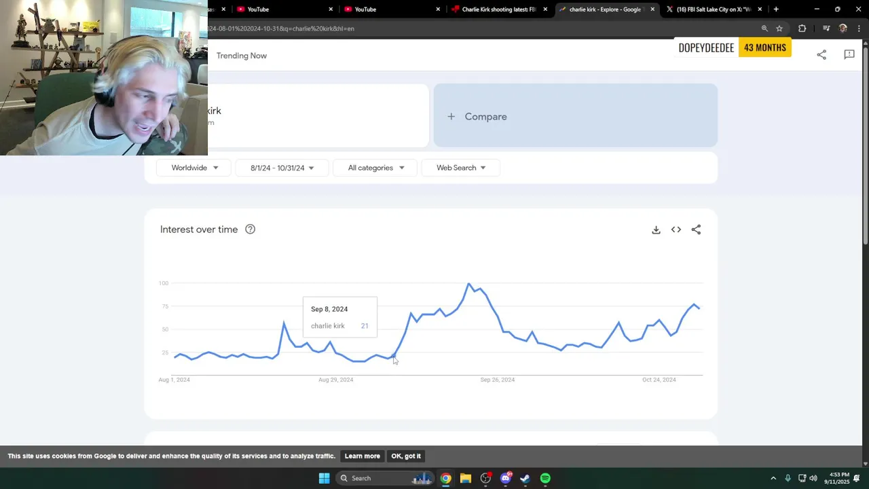
Task: Add a comparison term with Compare
Action: [x=576, y=116]
